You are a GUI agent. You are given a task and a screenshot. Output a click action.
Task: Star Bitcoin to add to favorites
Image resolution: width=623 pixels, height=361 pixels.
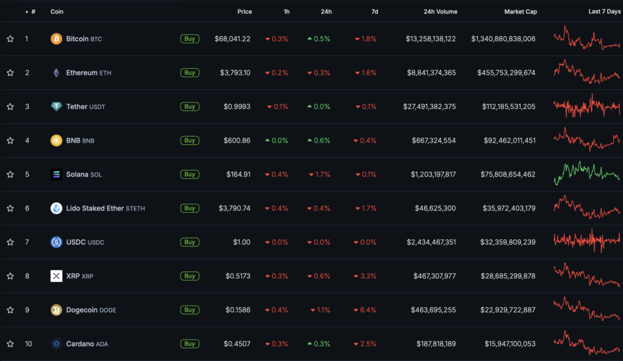10,39
